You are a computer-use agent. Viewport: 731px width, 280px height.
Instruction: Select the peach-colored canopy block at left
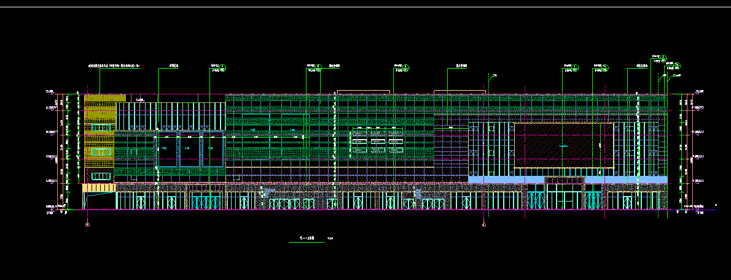point(98,187)
